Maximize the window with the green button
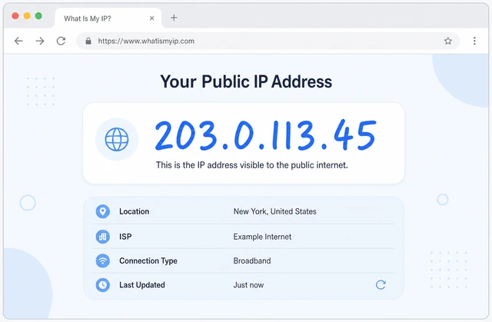Viewport: 492px width, 322px height. [x=38, y=15]
